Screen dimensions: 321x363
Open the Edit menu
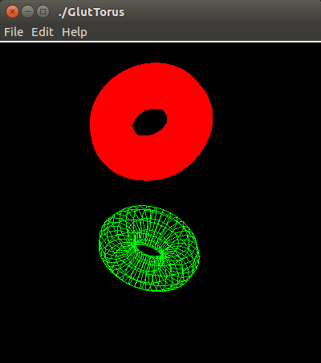[43, 32]
